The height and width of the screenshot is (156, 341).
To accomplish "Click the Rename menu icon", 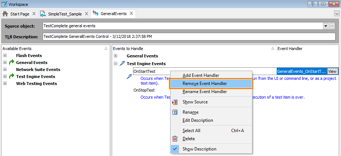I will click(175, 112).
